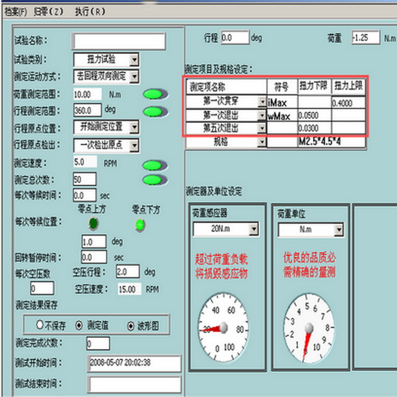Click green indicator beside 测定速度
Screen dimensions: 397x397
pyautogui.click(x=152, y=165)
